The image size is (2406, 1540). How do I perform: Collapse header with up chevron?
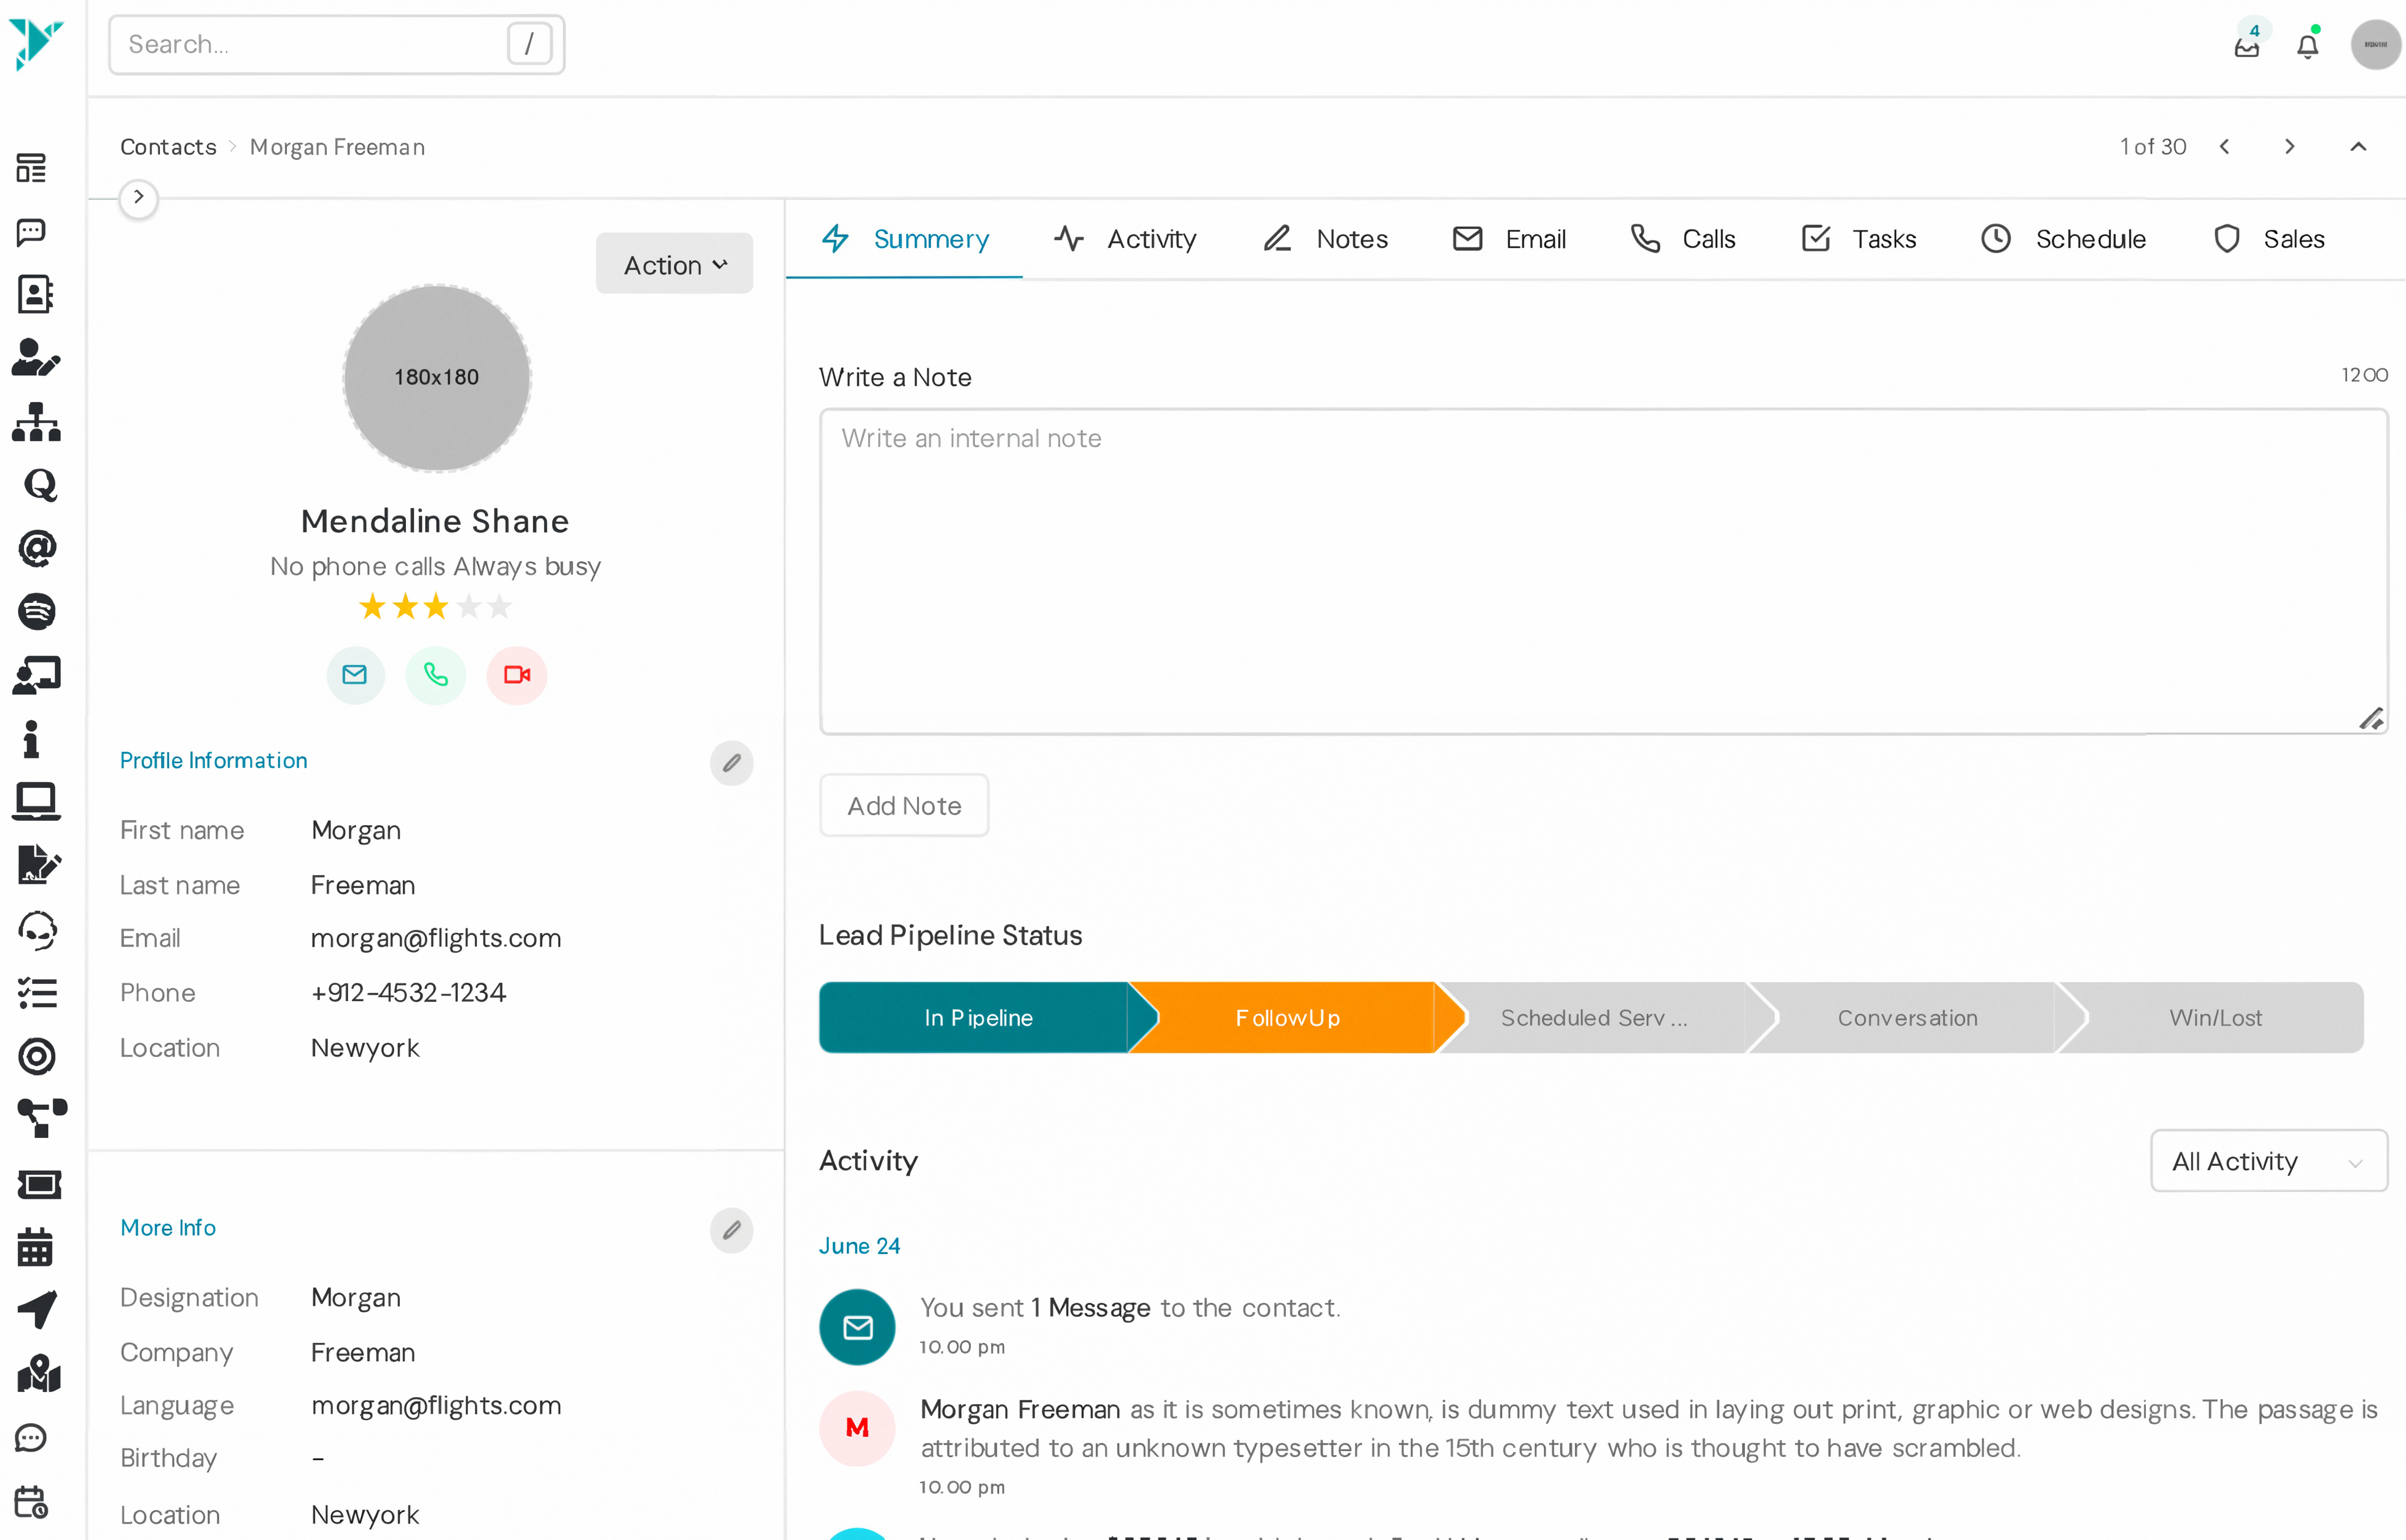(x=2357, y=147)
